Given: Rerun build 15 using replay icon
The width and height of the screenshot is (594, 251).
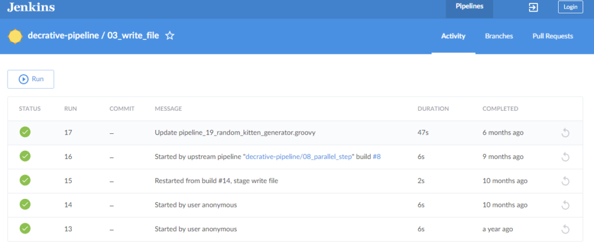Looking at the screenshot, I should 566,181.
